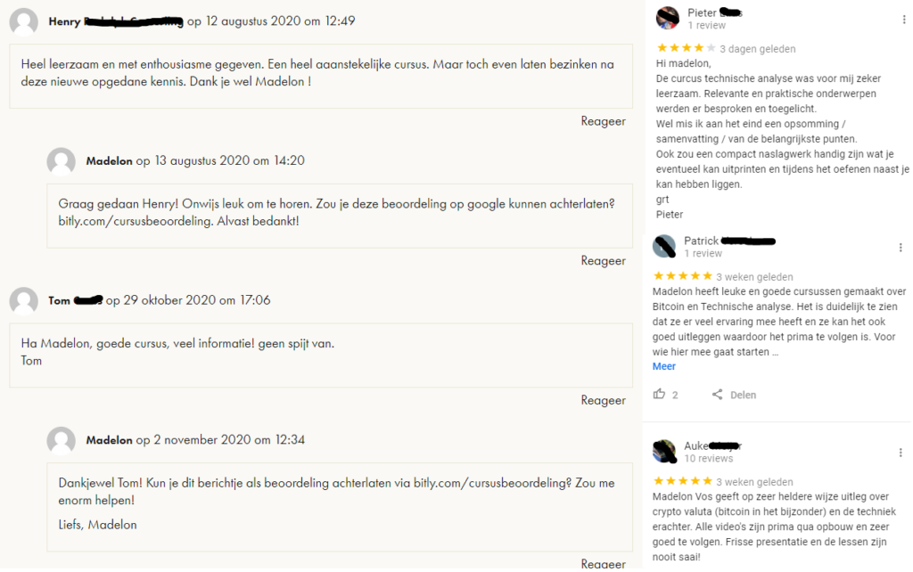Open Auke's 10 reviews link
The height and width of the screenshot is (572, 913).
708,459
